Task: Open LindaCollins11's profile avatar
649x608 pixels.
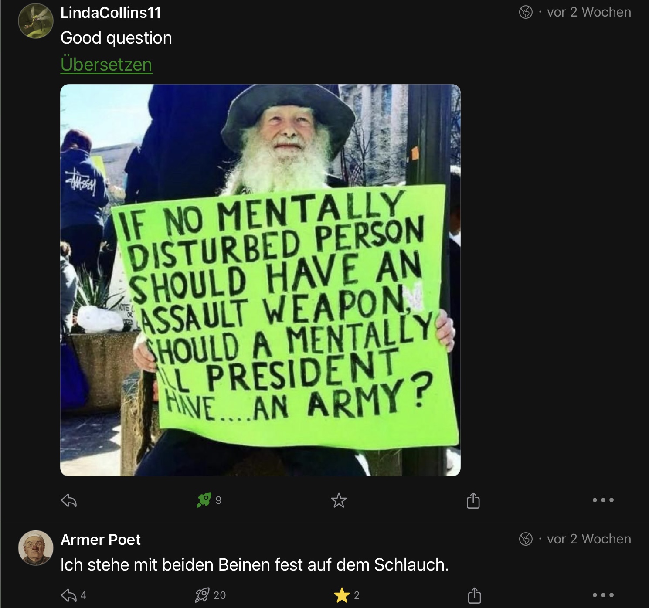Action: [x=35, y=21]
